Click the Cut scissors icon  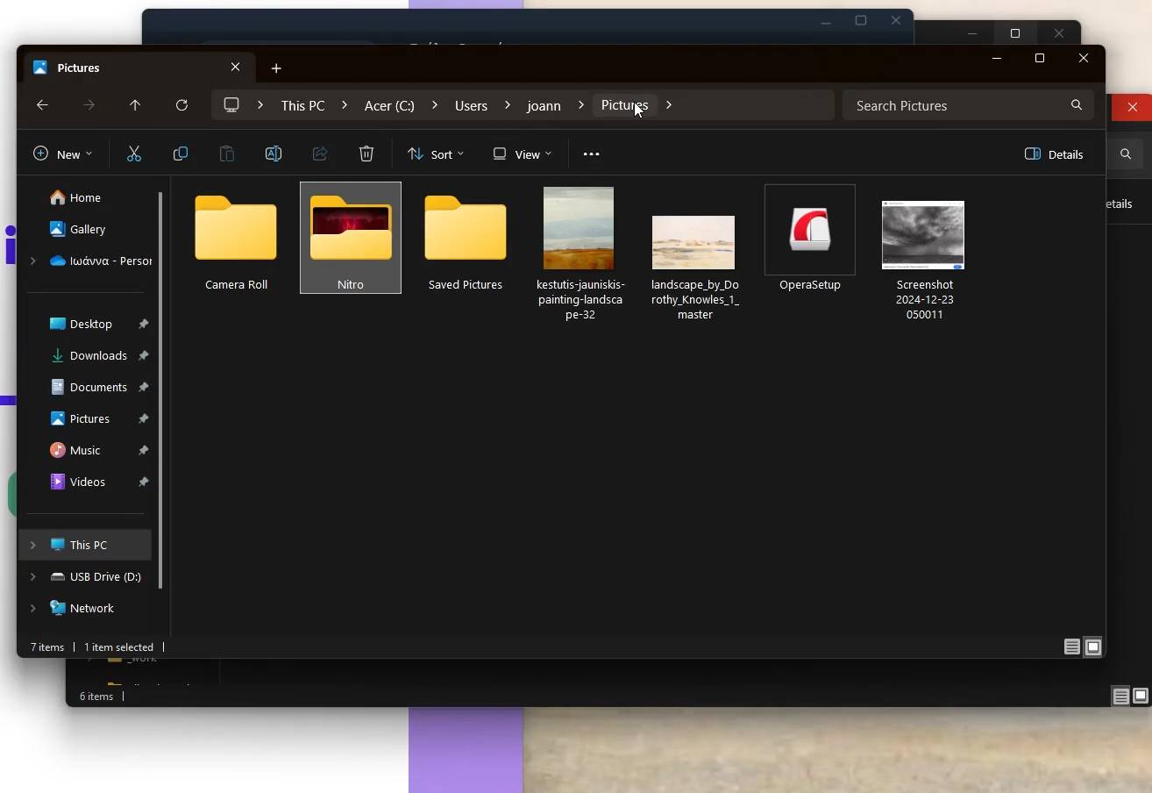[x=134, y=154]
